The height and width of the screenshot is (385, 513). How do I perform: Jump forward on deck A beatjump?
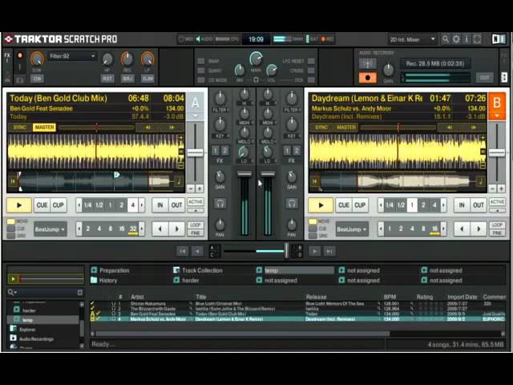point(176,229)
